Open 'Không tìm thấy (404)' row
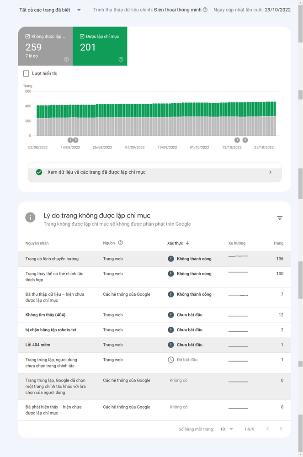Screen dimensions: 303x457 [154, 315]
